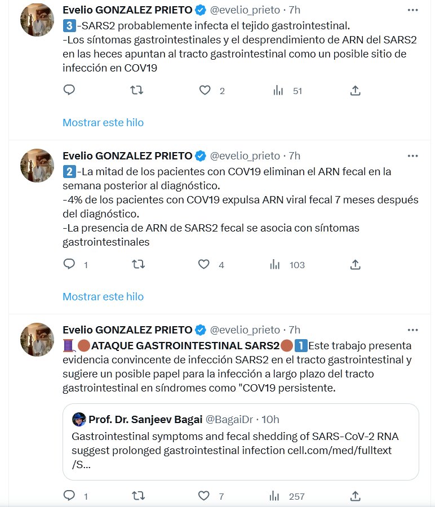The image size is (435, 507).
Task: View analytics showing 103 views
Action: [276, 264]
